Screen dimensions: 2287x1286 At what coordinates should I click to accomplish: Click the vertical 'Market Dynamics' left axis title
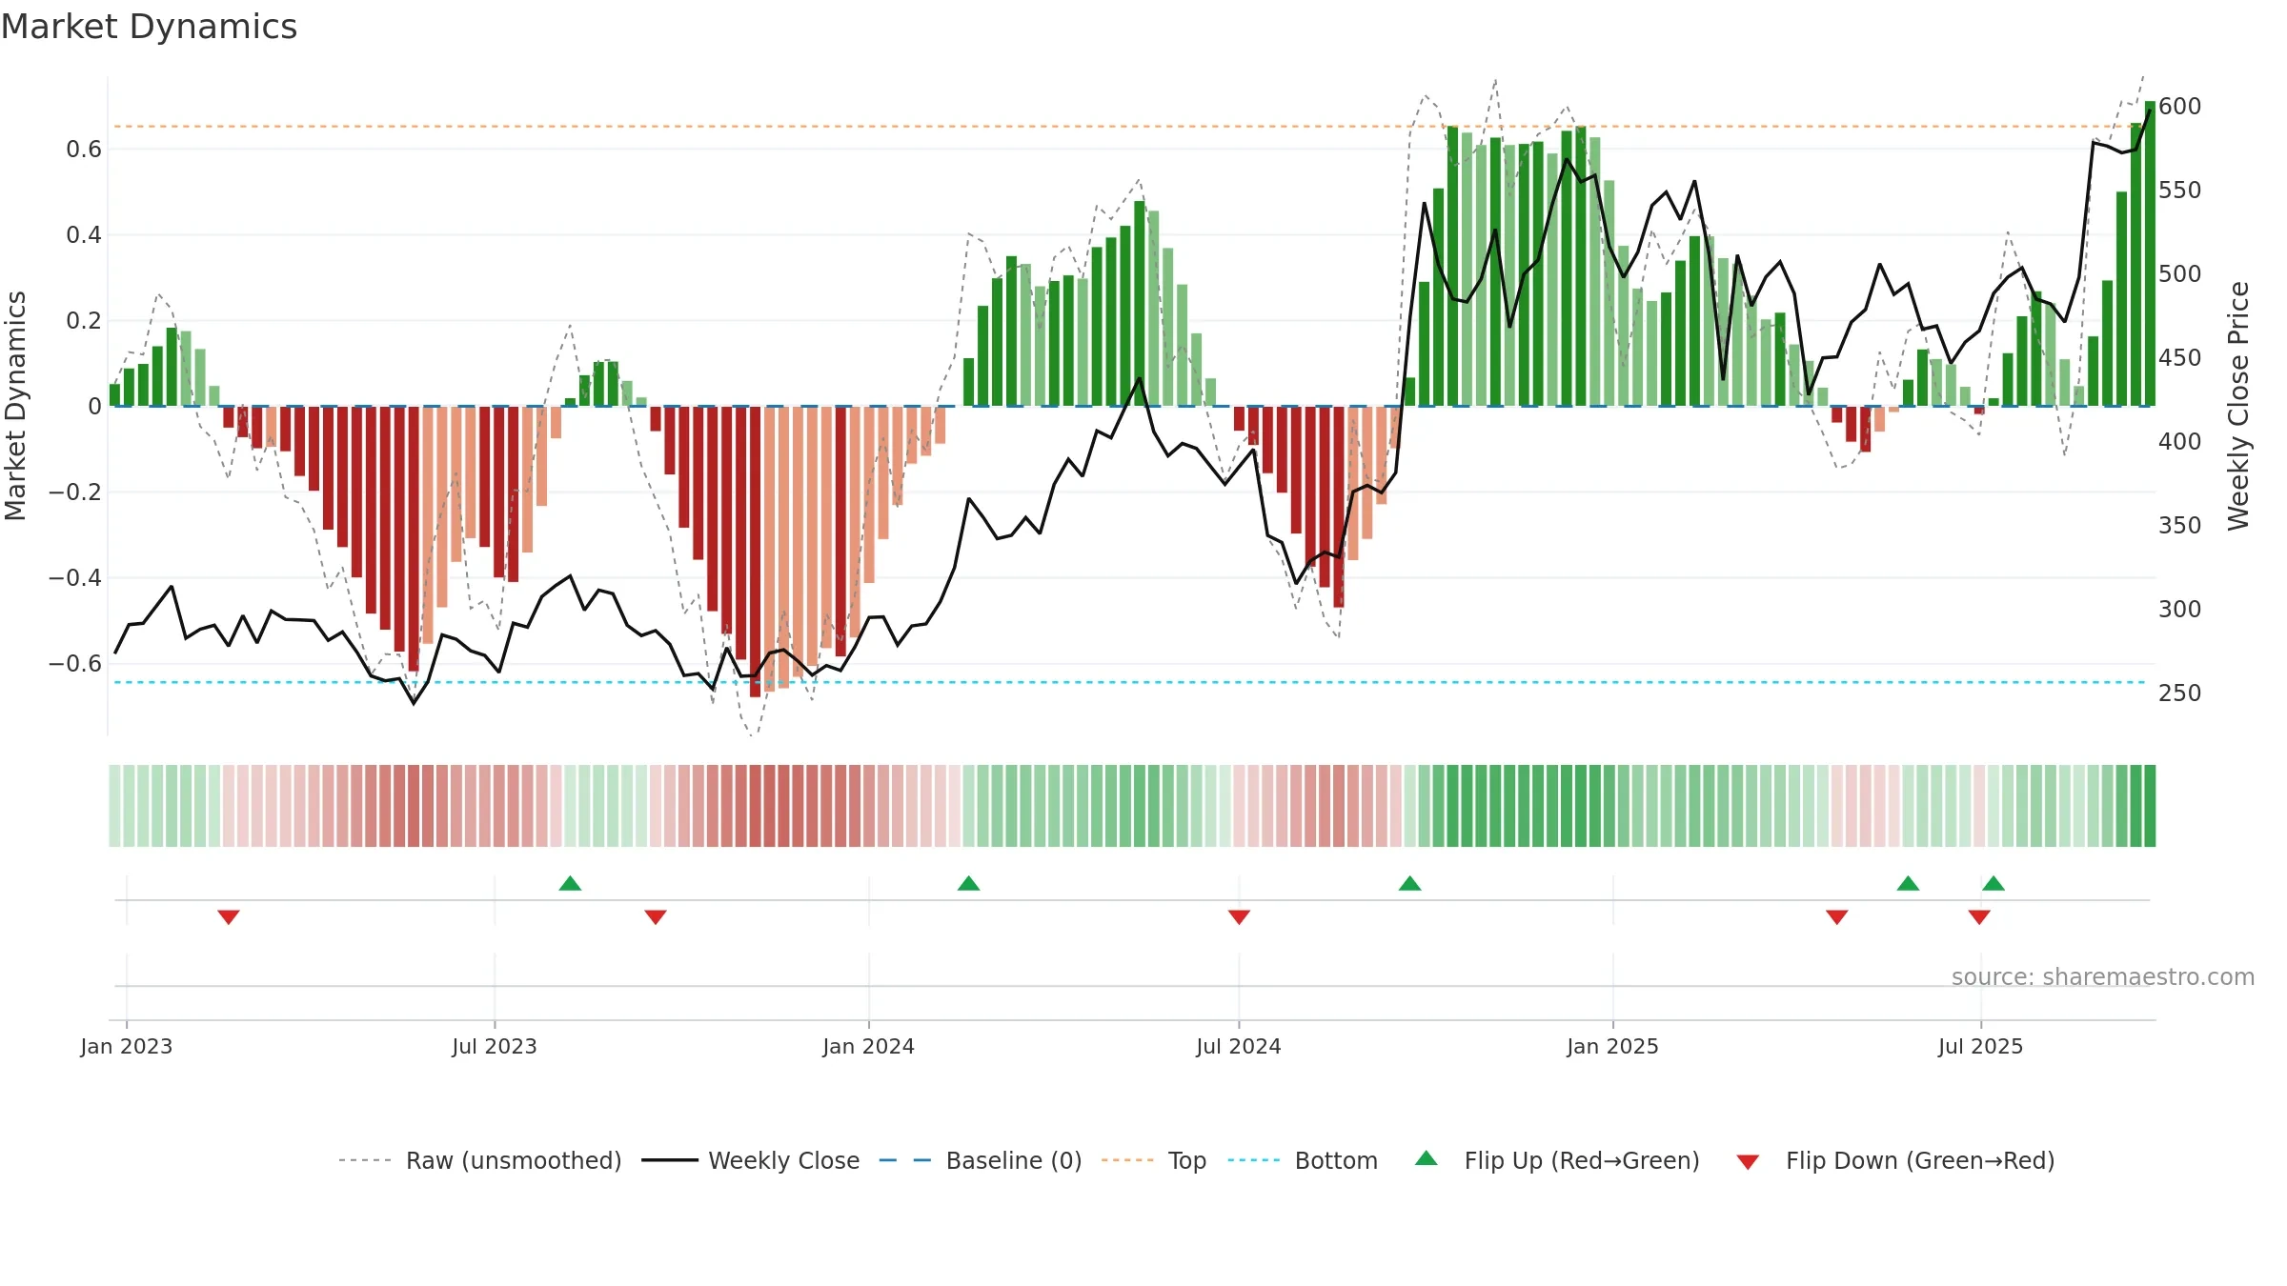pos(15,406)
